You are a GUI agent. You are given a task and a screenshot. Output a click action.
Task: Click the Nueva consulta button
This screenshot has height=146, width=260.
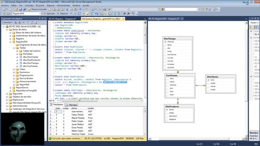[37, 9]
